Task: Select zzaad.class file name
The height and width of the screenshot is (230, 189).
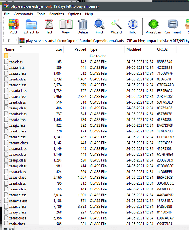Action: (x=18, y=91)
